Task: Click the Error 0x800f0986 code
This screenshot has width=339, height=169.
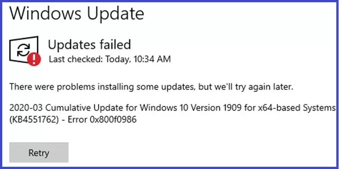Action: coord(102,120)
